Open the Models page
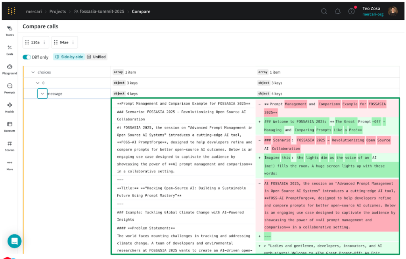Viewport: 406px width, 259px height. [x=10, y=107]
